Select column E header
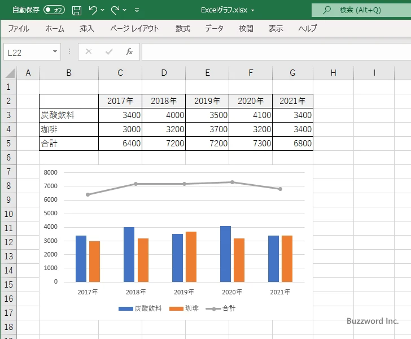 coord(207,73)
